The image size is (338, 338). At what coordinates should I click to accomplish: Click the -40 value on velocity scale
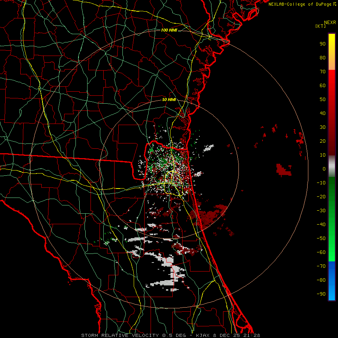pos(321,225)
